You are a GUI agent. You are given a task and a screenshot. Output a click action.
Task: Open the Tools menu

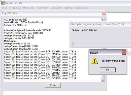coord(5,8)
